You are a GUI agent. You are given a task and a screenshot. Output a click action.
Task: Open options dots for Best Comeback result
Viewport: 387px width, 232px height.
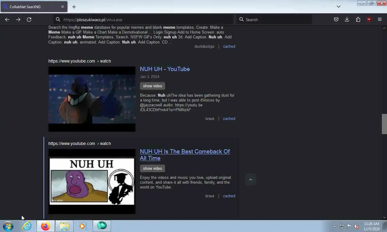[x=219, y=196]
